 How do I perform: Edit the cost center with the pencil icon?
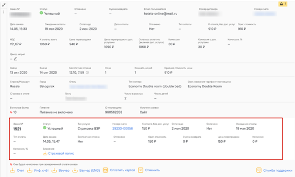coord(15,59)
